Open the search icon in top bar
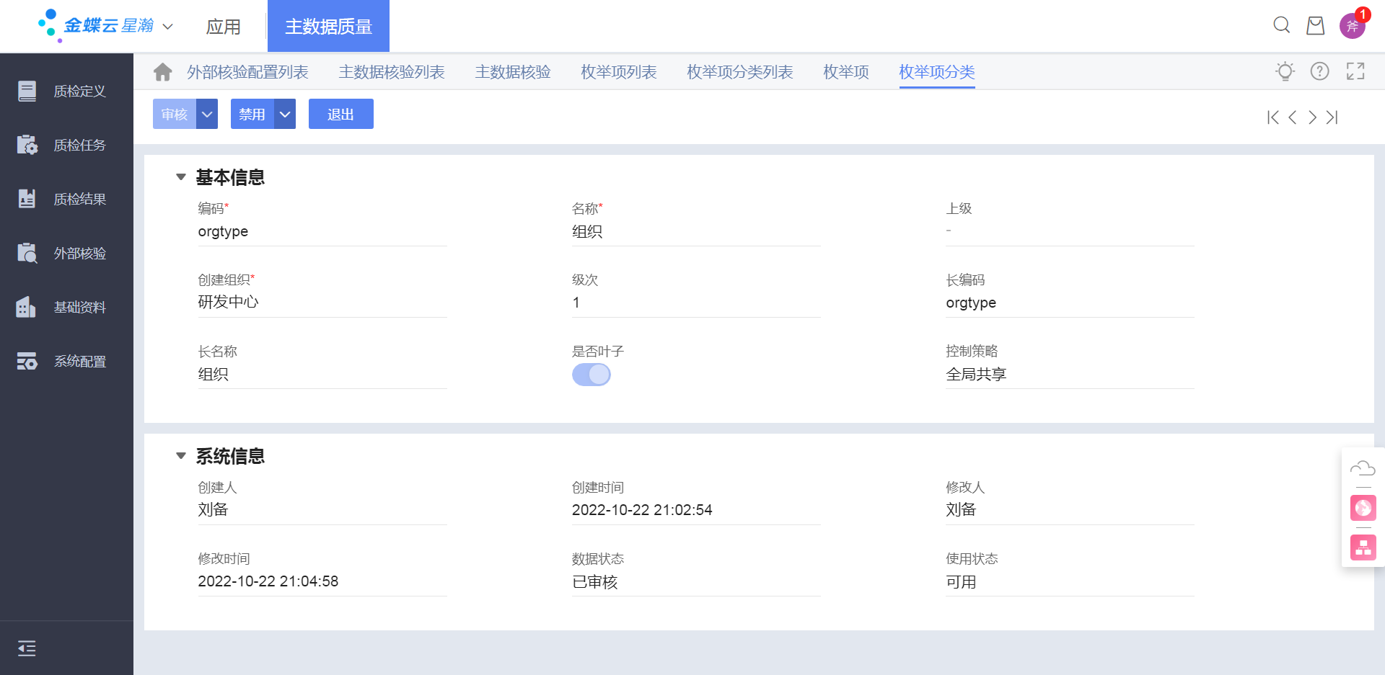Viewport: 1385px width, 675px height. coord(1282,26)
